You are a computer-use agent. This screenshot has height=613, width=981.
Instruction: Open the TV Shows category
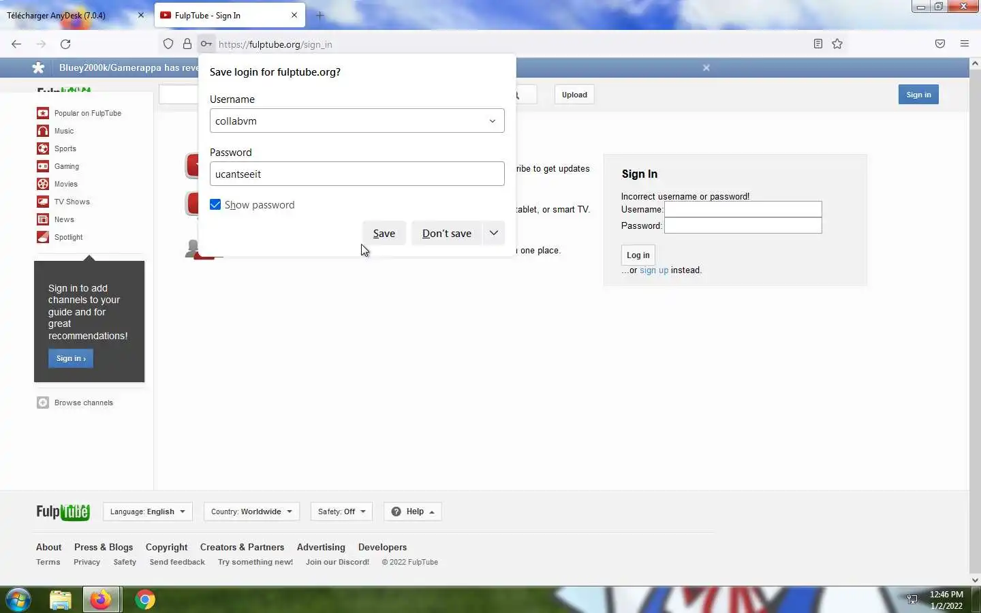click(x=72, y=202)
